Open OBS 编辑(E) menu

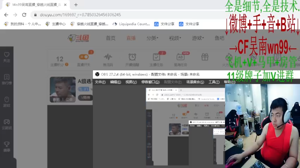coord(115,82)
